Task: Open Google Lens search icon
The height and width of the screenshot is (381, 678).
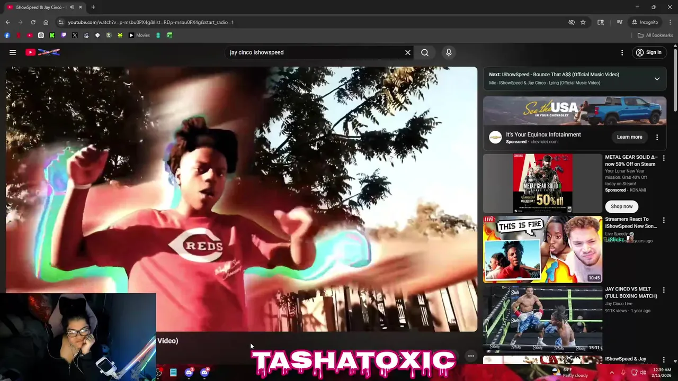Action: pyautogui.click(x=601, y=22)
